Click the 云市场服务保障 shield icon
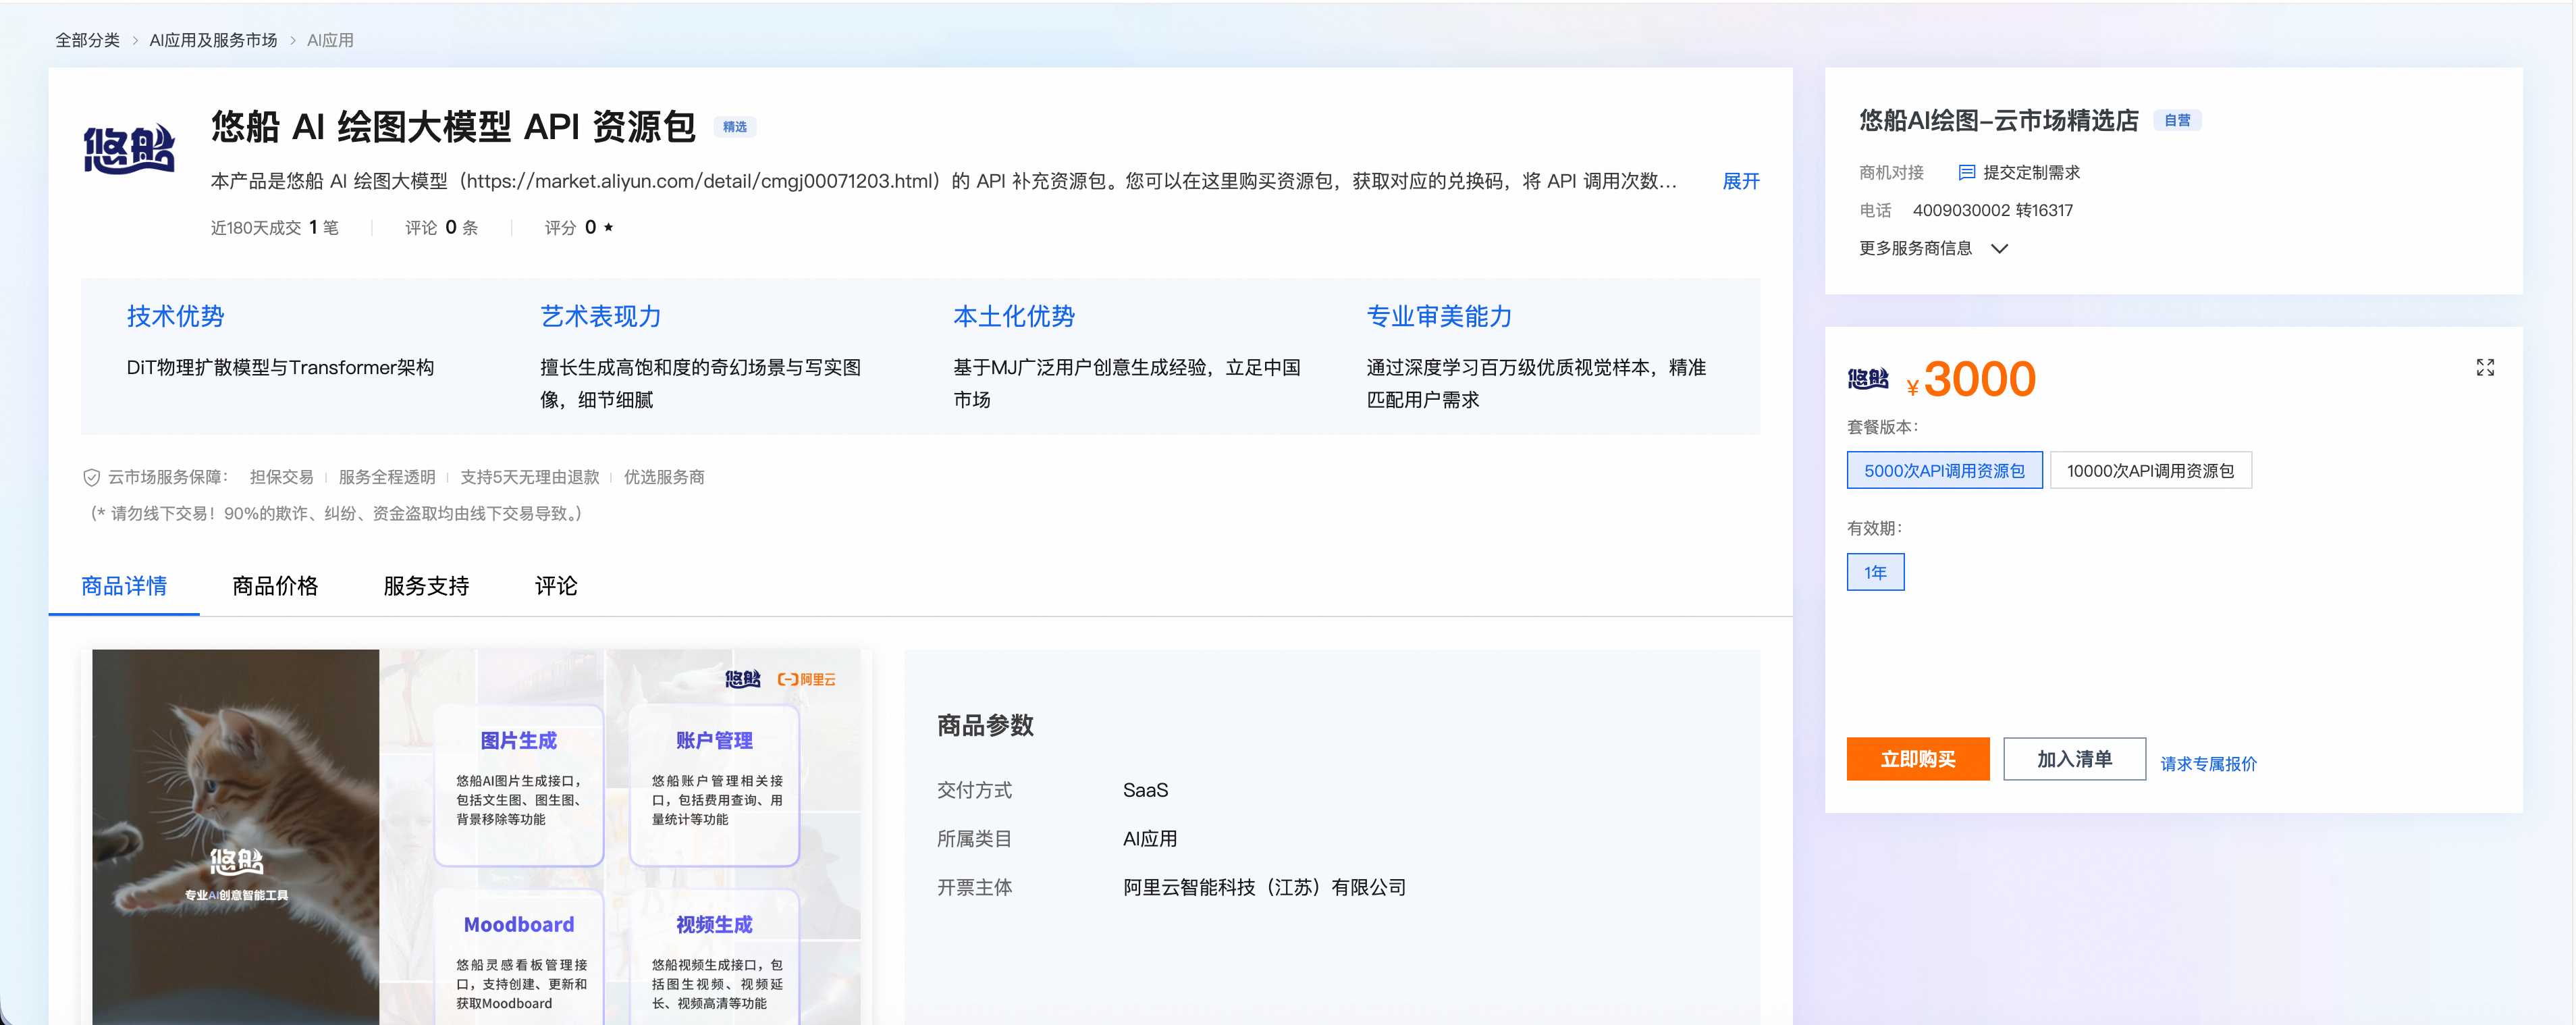The image size is (2576, 1025). (x=91, y=478)
